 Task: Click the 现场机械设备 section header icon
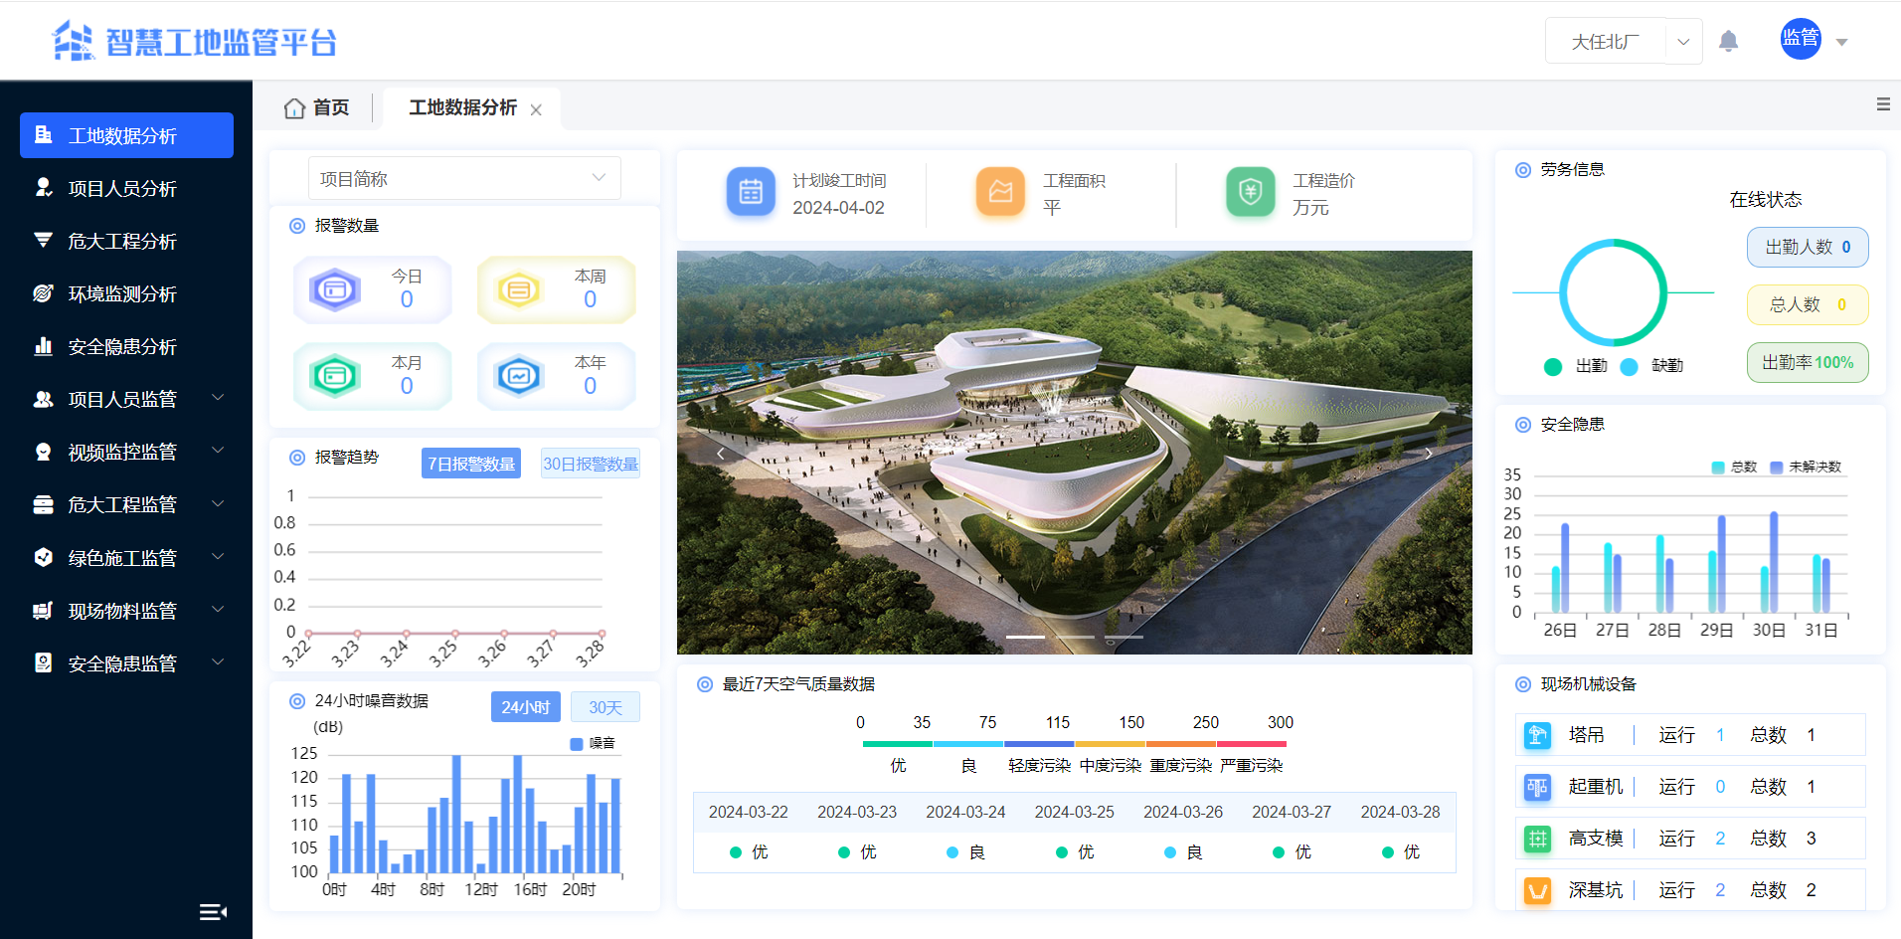point(1522,684)
